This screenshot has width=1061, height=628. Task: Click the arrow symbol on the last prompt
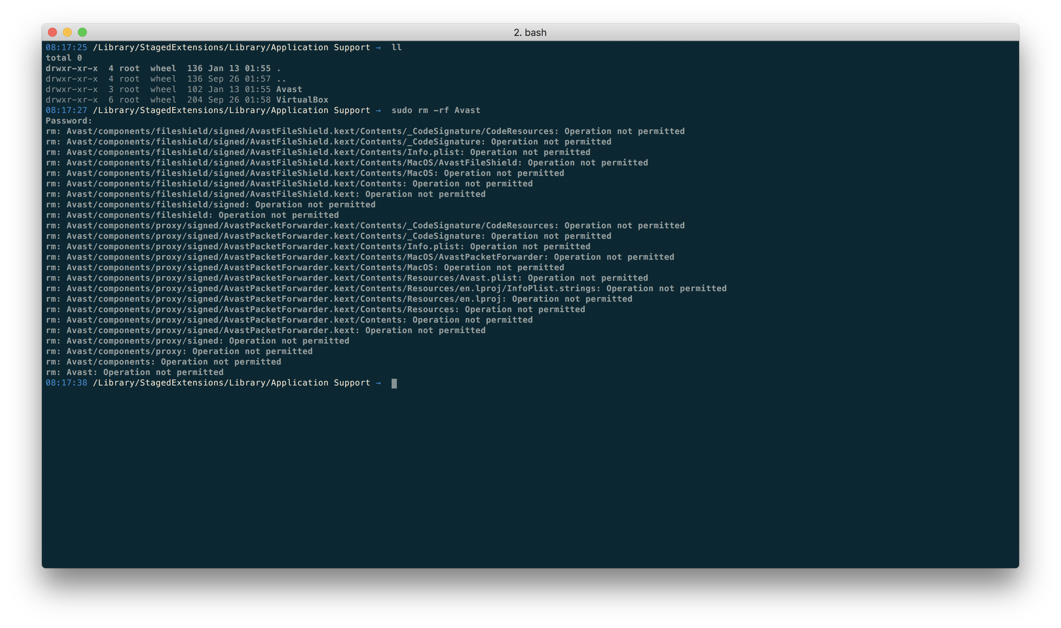pyautogui.click(x=379, y=383)
